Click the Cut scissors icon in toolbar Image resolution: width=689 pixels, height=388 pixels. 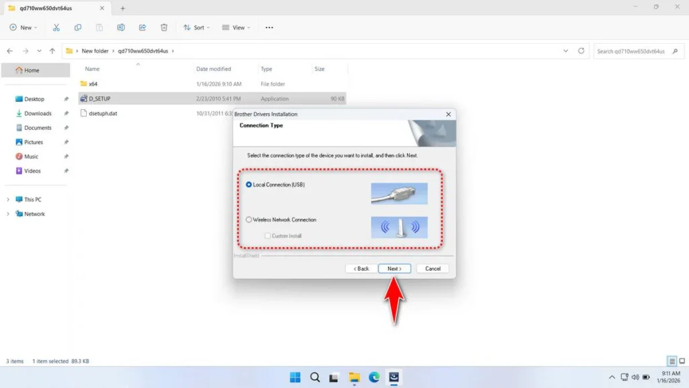click(57, 28)
